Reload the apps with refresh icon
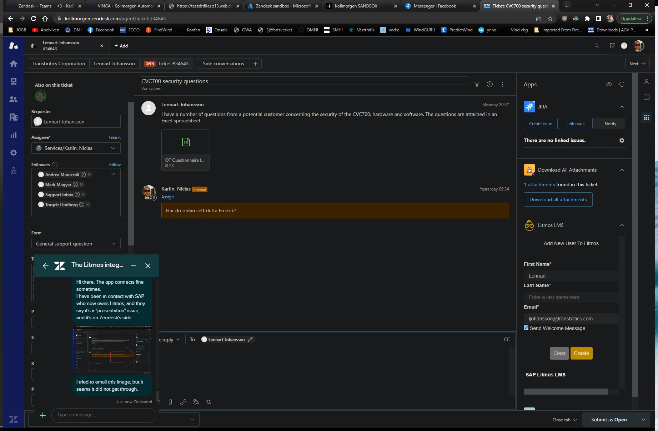Screen dimensions: 658x431 [622, 84]
